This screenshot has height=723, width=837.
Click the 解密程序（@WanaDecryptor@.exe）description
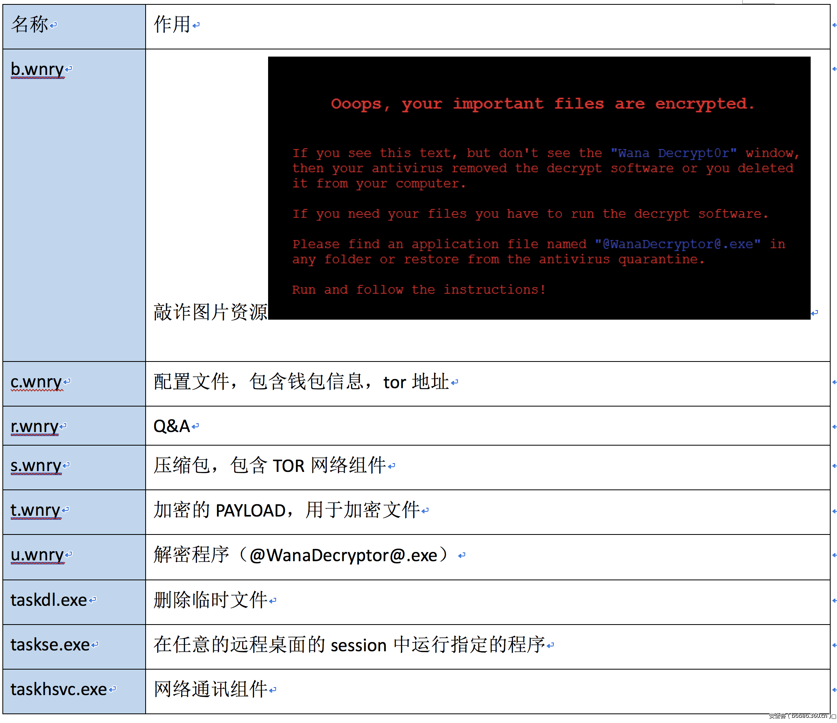pos(301,555)
